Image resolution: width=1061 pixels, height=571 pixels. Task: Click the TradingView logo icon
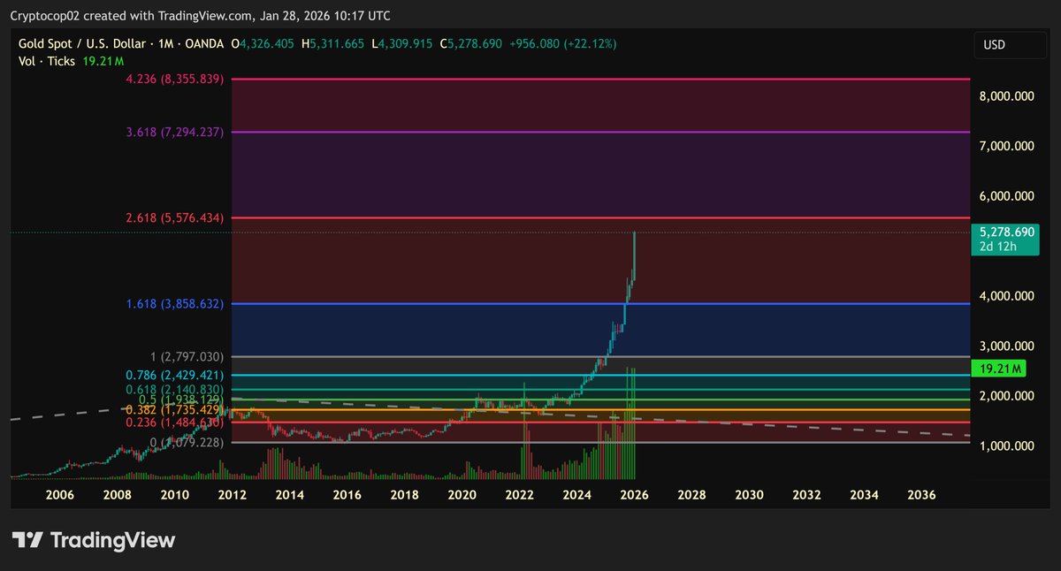point(27,540)
